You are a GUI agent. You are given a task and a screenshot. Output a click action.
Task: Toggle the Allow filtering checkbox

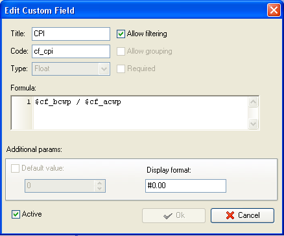click(121, 34)
